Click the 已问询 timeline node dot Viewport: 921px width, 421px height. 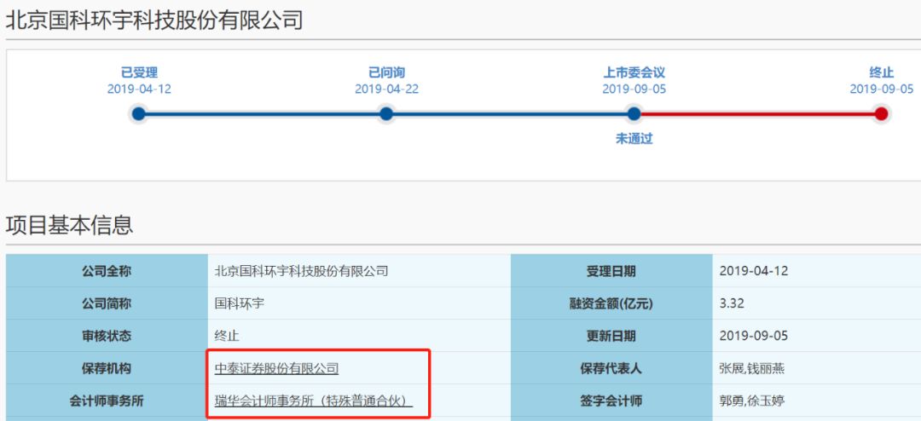point(386,114)
